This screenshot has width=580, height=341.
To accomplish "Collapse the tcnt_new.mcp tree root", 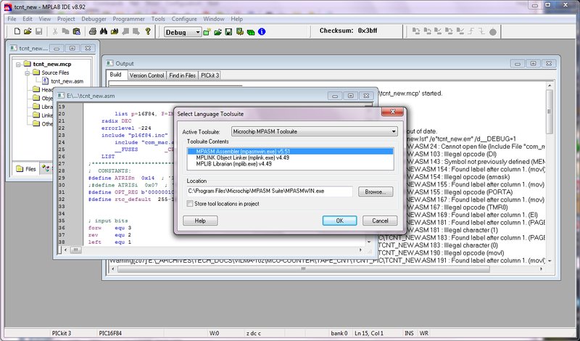I will click(x=18, y=65).
